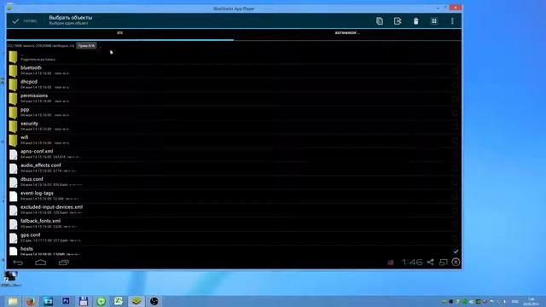Open Firefox from the taskbar
Screen dimensions: 546x307
31,301
